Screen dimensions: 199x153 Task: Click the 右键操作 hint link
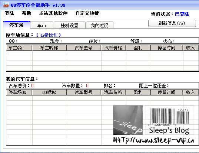[49, 35]
